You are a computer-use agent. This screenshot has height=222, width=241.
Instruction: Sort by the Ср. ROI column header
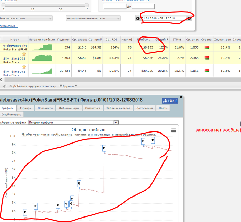pos(112,40)
